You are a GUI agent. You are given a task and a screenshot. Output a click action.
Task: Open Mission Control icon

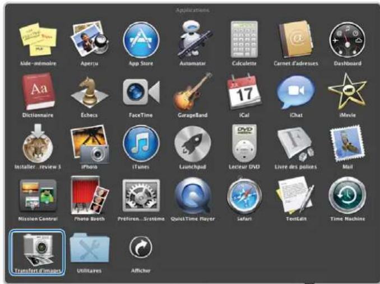(38, 195)
